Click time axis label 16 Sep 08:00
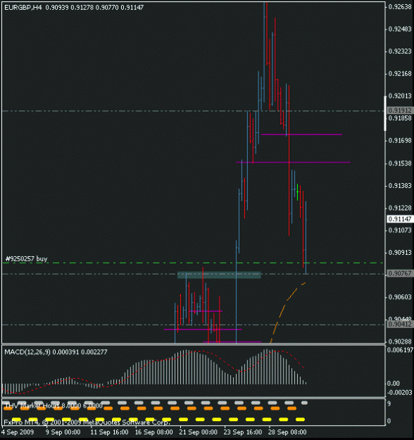Image resolution: width=414 pixels, height=440 pixels. click(x=153, y=432)
